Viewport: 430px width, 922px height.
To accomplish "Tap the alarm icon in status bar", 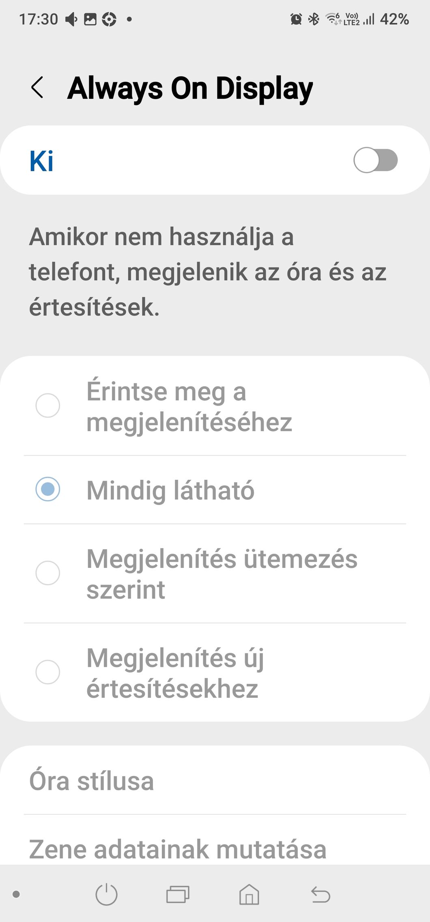I will pyautogui.click(x=296, y=19).
